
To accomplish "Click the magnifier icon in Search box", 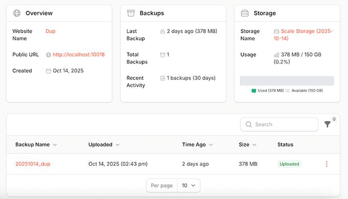I will (249, 124).
